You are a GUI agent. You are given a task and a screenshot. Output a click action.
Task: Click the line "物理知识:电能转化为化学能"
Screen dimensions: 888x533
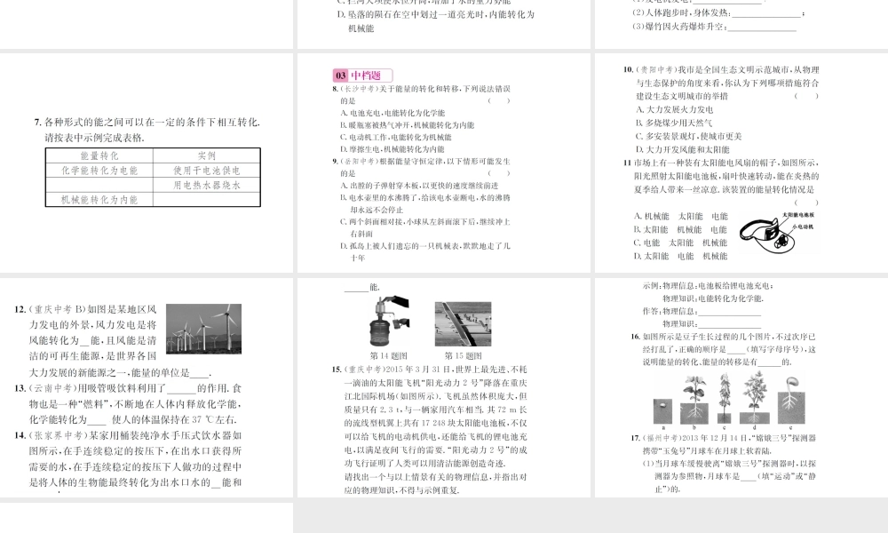coord(713,298)
